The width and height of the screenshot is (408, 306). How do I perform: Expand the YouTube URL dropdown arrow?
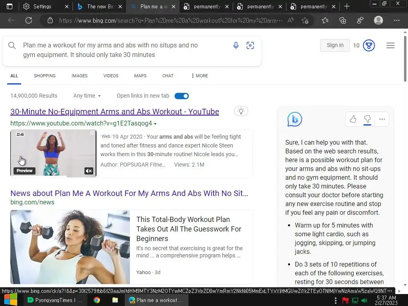[155, 124]
